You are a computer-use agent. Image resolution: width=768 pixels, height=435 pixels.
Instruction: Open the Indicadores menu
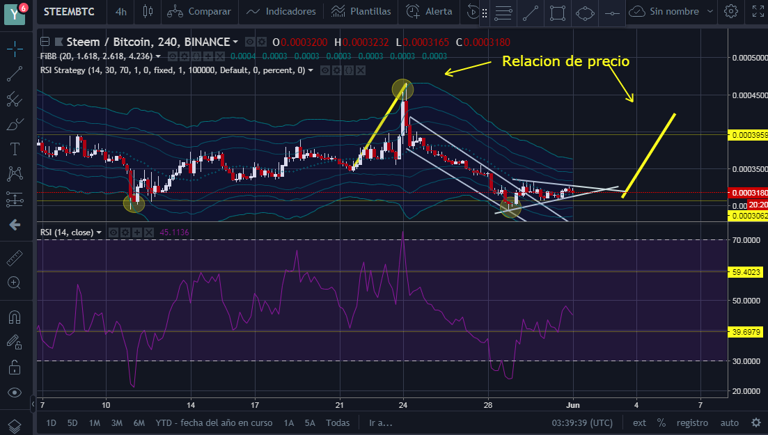tap(281, 11)
